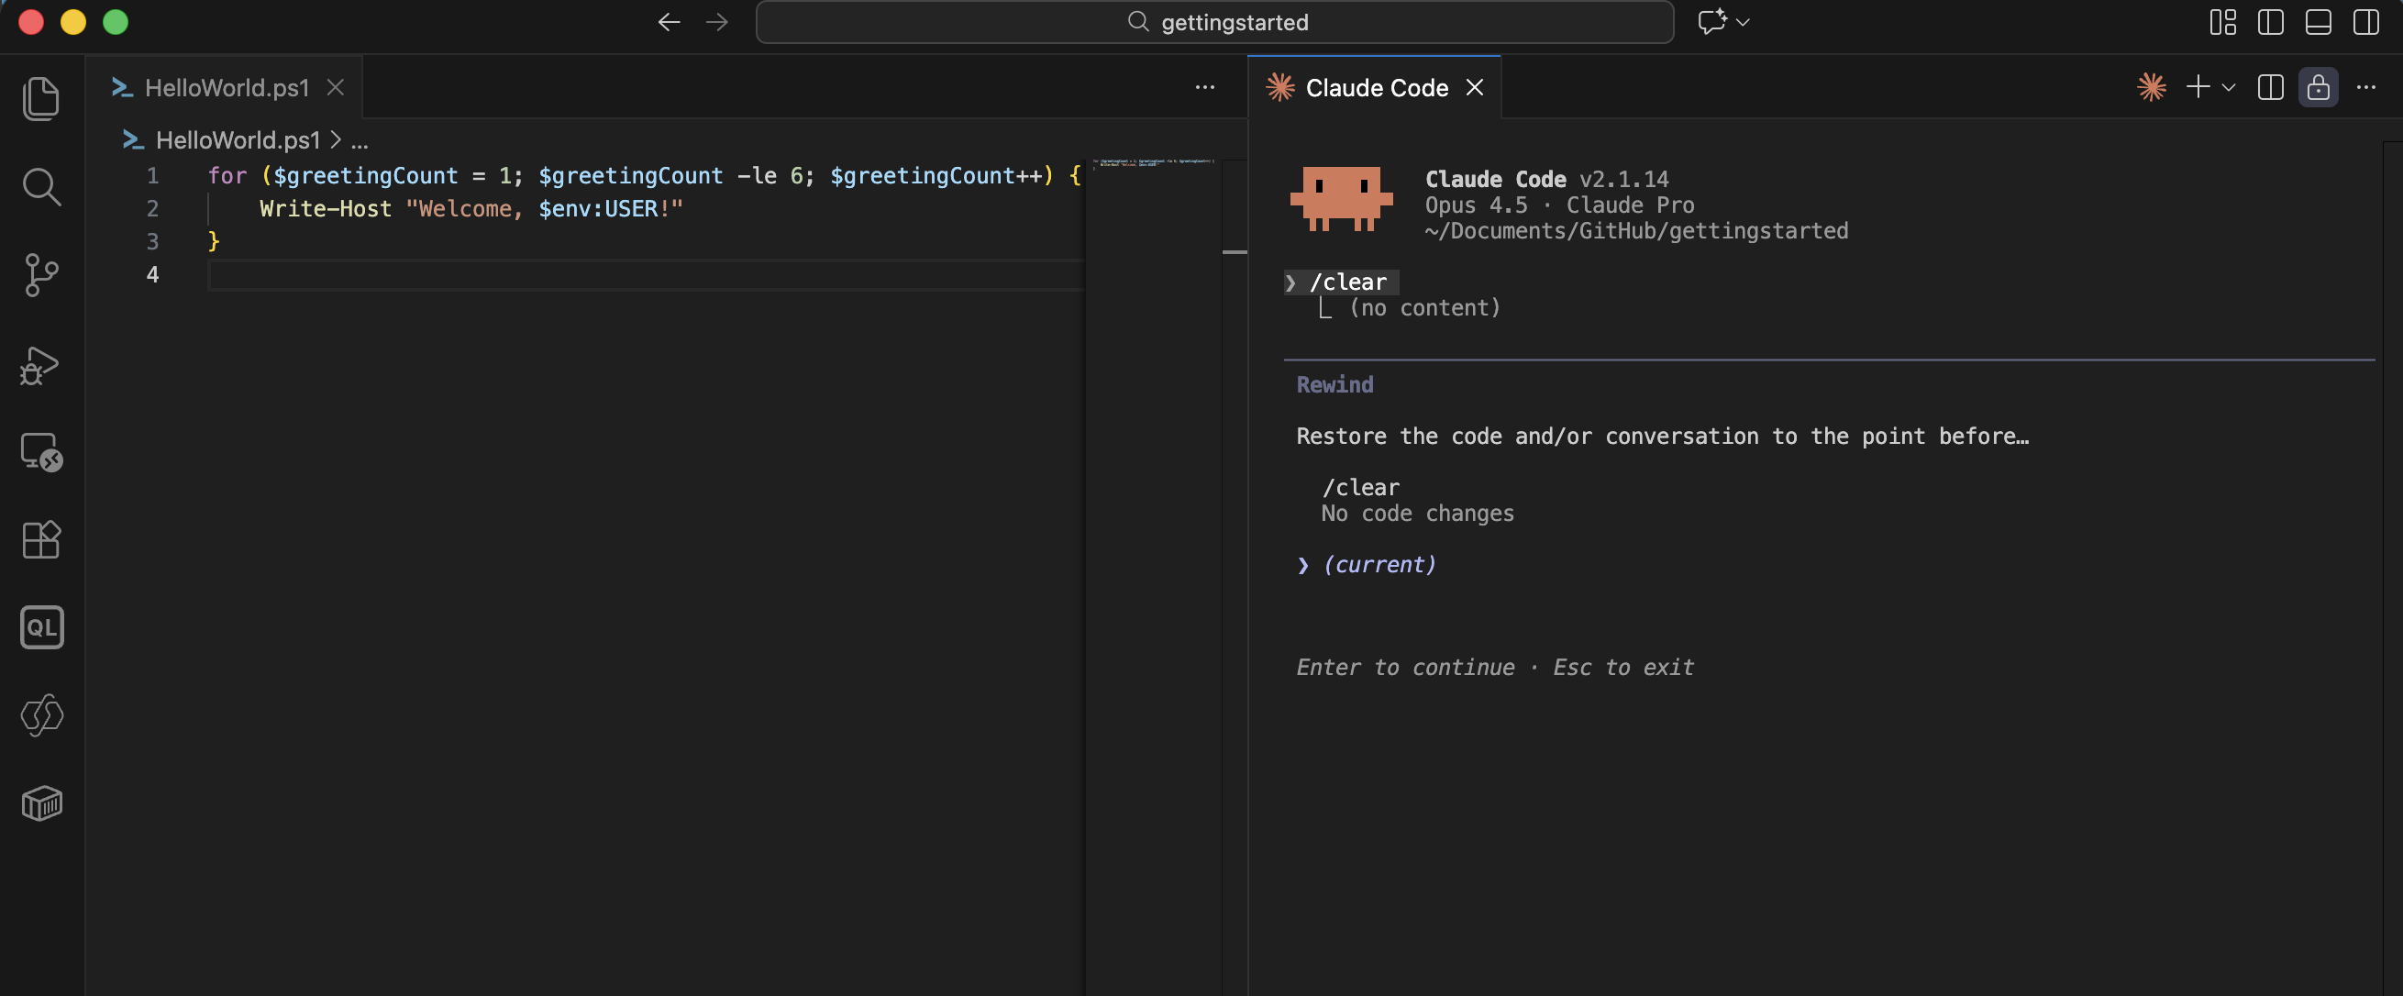Open the Remote Explorer view
Screen dimensions: 2403x996
[41, 452]
